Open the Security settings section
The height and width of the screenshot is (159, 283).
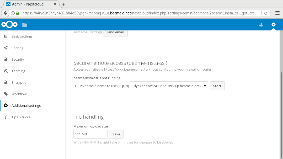point(18,59)
